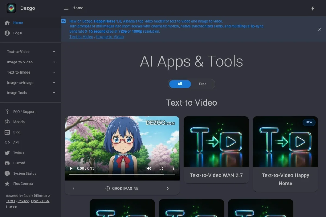Click the Discord icon in sidebar
Image resolution: width=326 pixels, height=217 pixels.
click(7, 163)
